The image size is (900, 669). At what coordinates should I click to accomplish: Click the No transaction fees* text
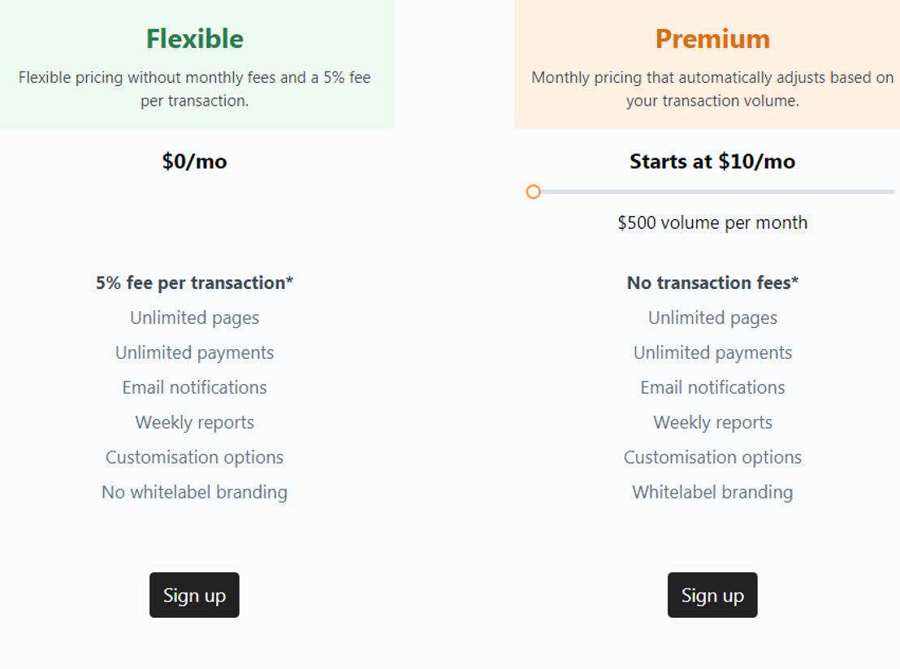[x=712, y=283]
